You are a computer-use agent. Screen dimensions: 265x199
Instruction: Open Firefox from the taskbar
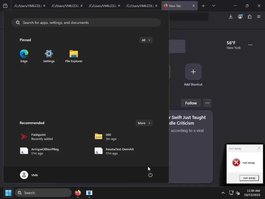[78, 193]
